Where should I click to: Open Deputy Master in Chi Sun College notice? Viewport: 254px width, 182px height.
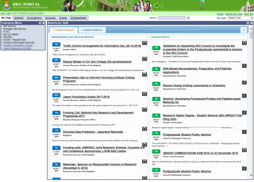(x=97, y=61)
